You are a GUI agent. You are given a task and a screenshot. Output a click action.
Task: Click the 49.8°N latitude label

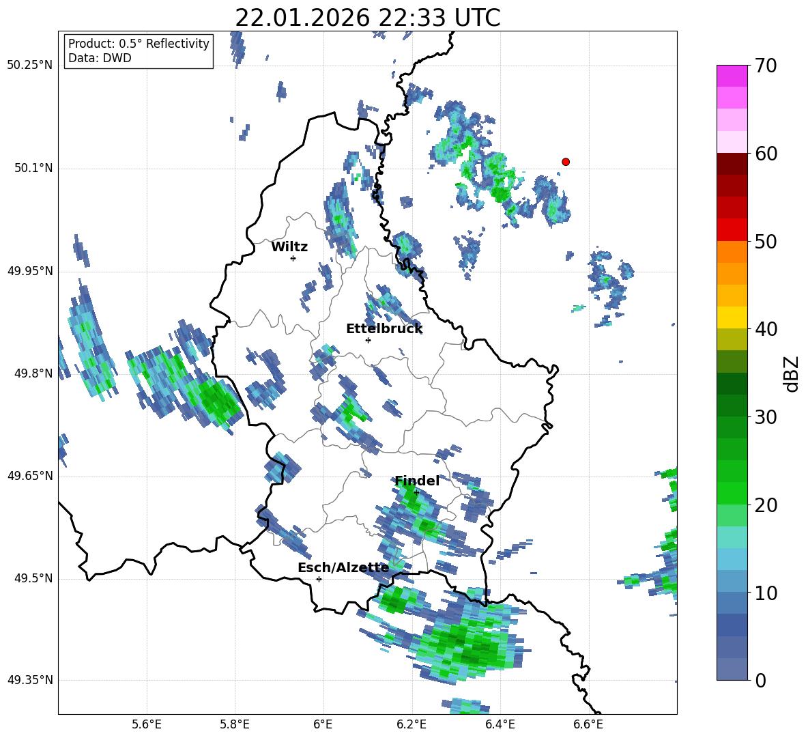click(33, 373)
